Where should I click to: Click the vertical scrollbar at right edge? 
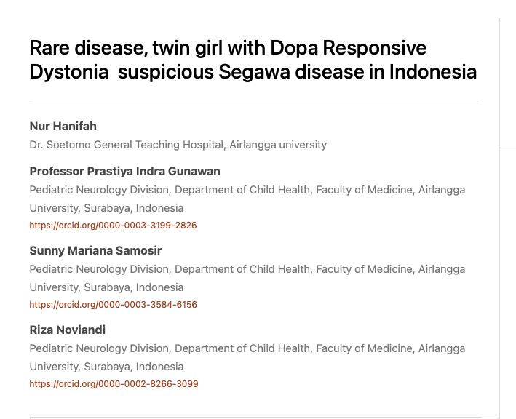pyautogui.click(x=499, y=218)
